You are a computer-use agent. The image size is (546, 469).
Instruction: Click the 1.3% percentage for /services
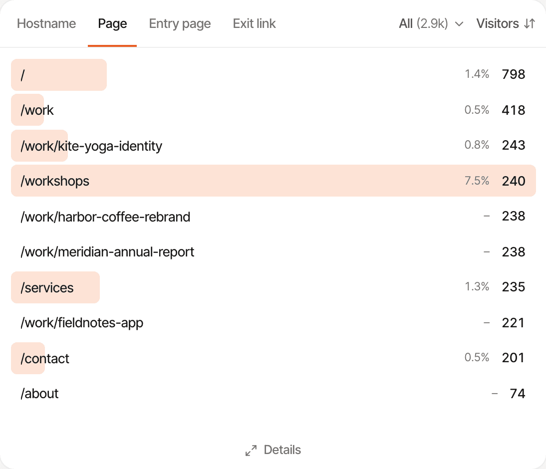point(477,286)
